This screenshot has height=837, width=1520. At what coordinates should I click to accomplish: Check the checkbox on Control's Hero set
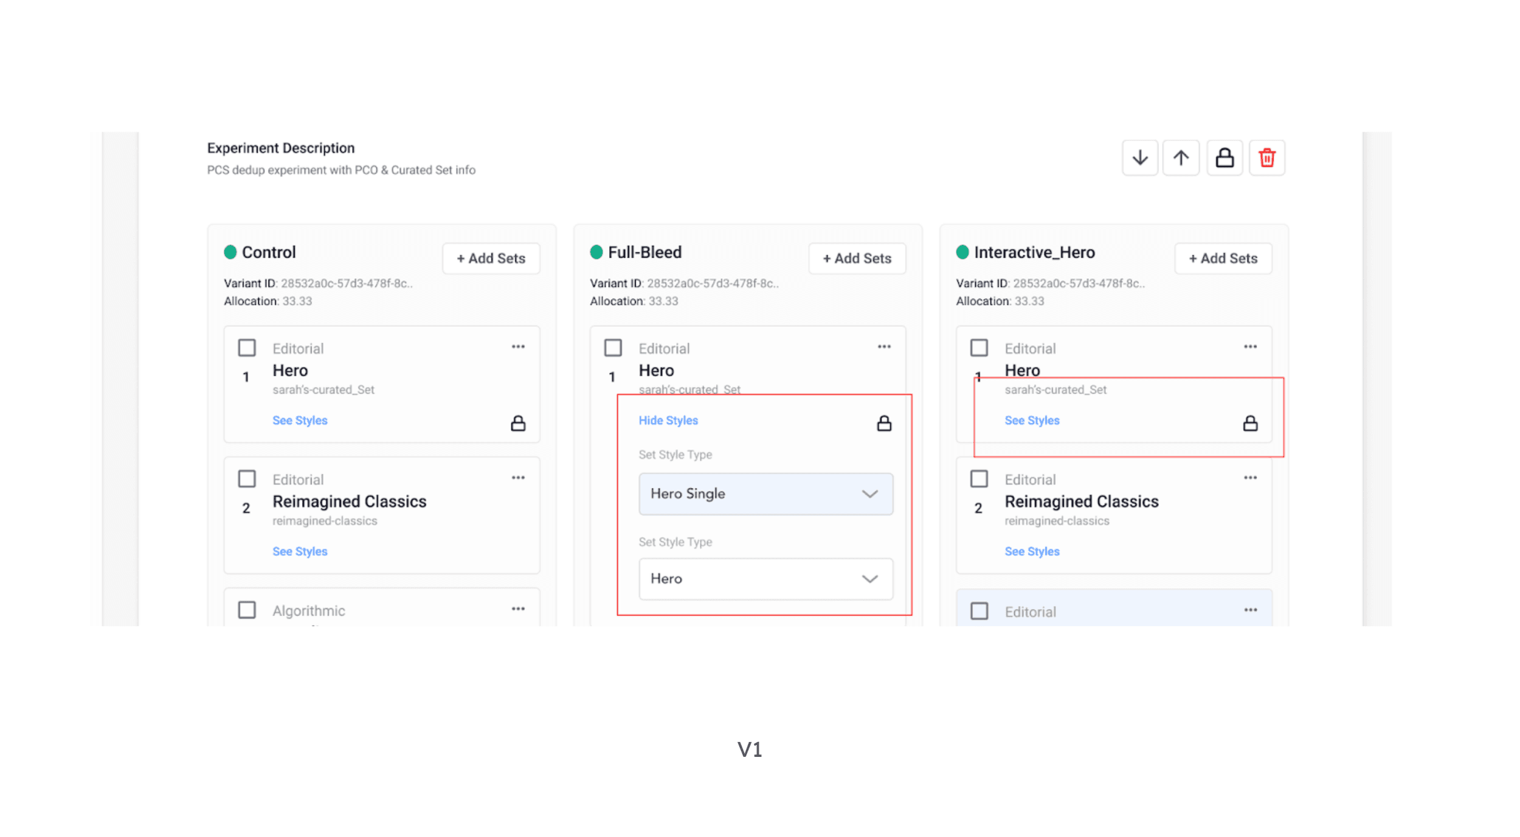point(247,347)
